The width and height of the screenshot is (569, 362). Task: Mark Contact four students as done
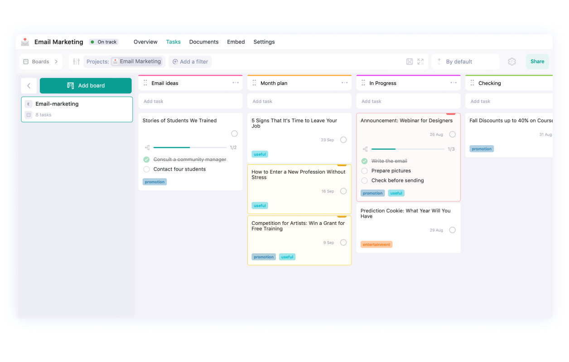[146, 169]
